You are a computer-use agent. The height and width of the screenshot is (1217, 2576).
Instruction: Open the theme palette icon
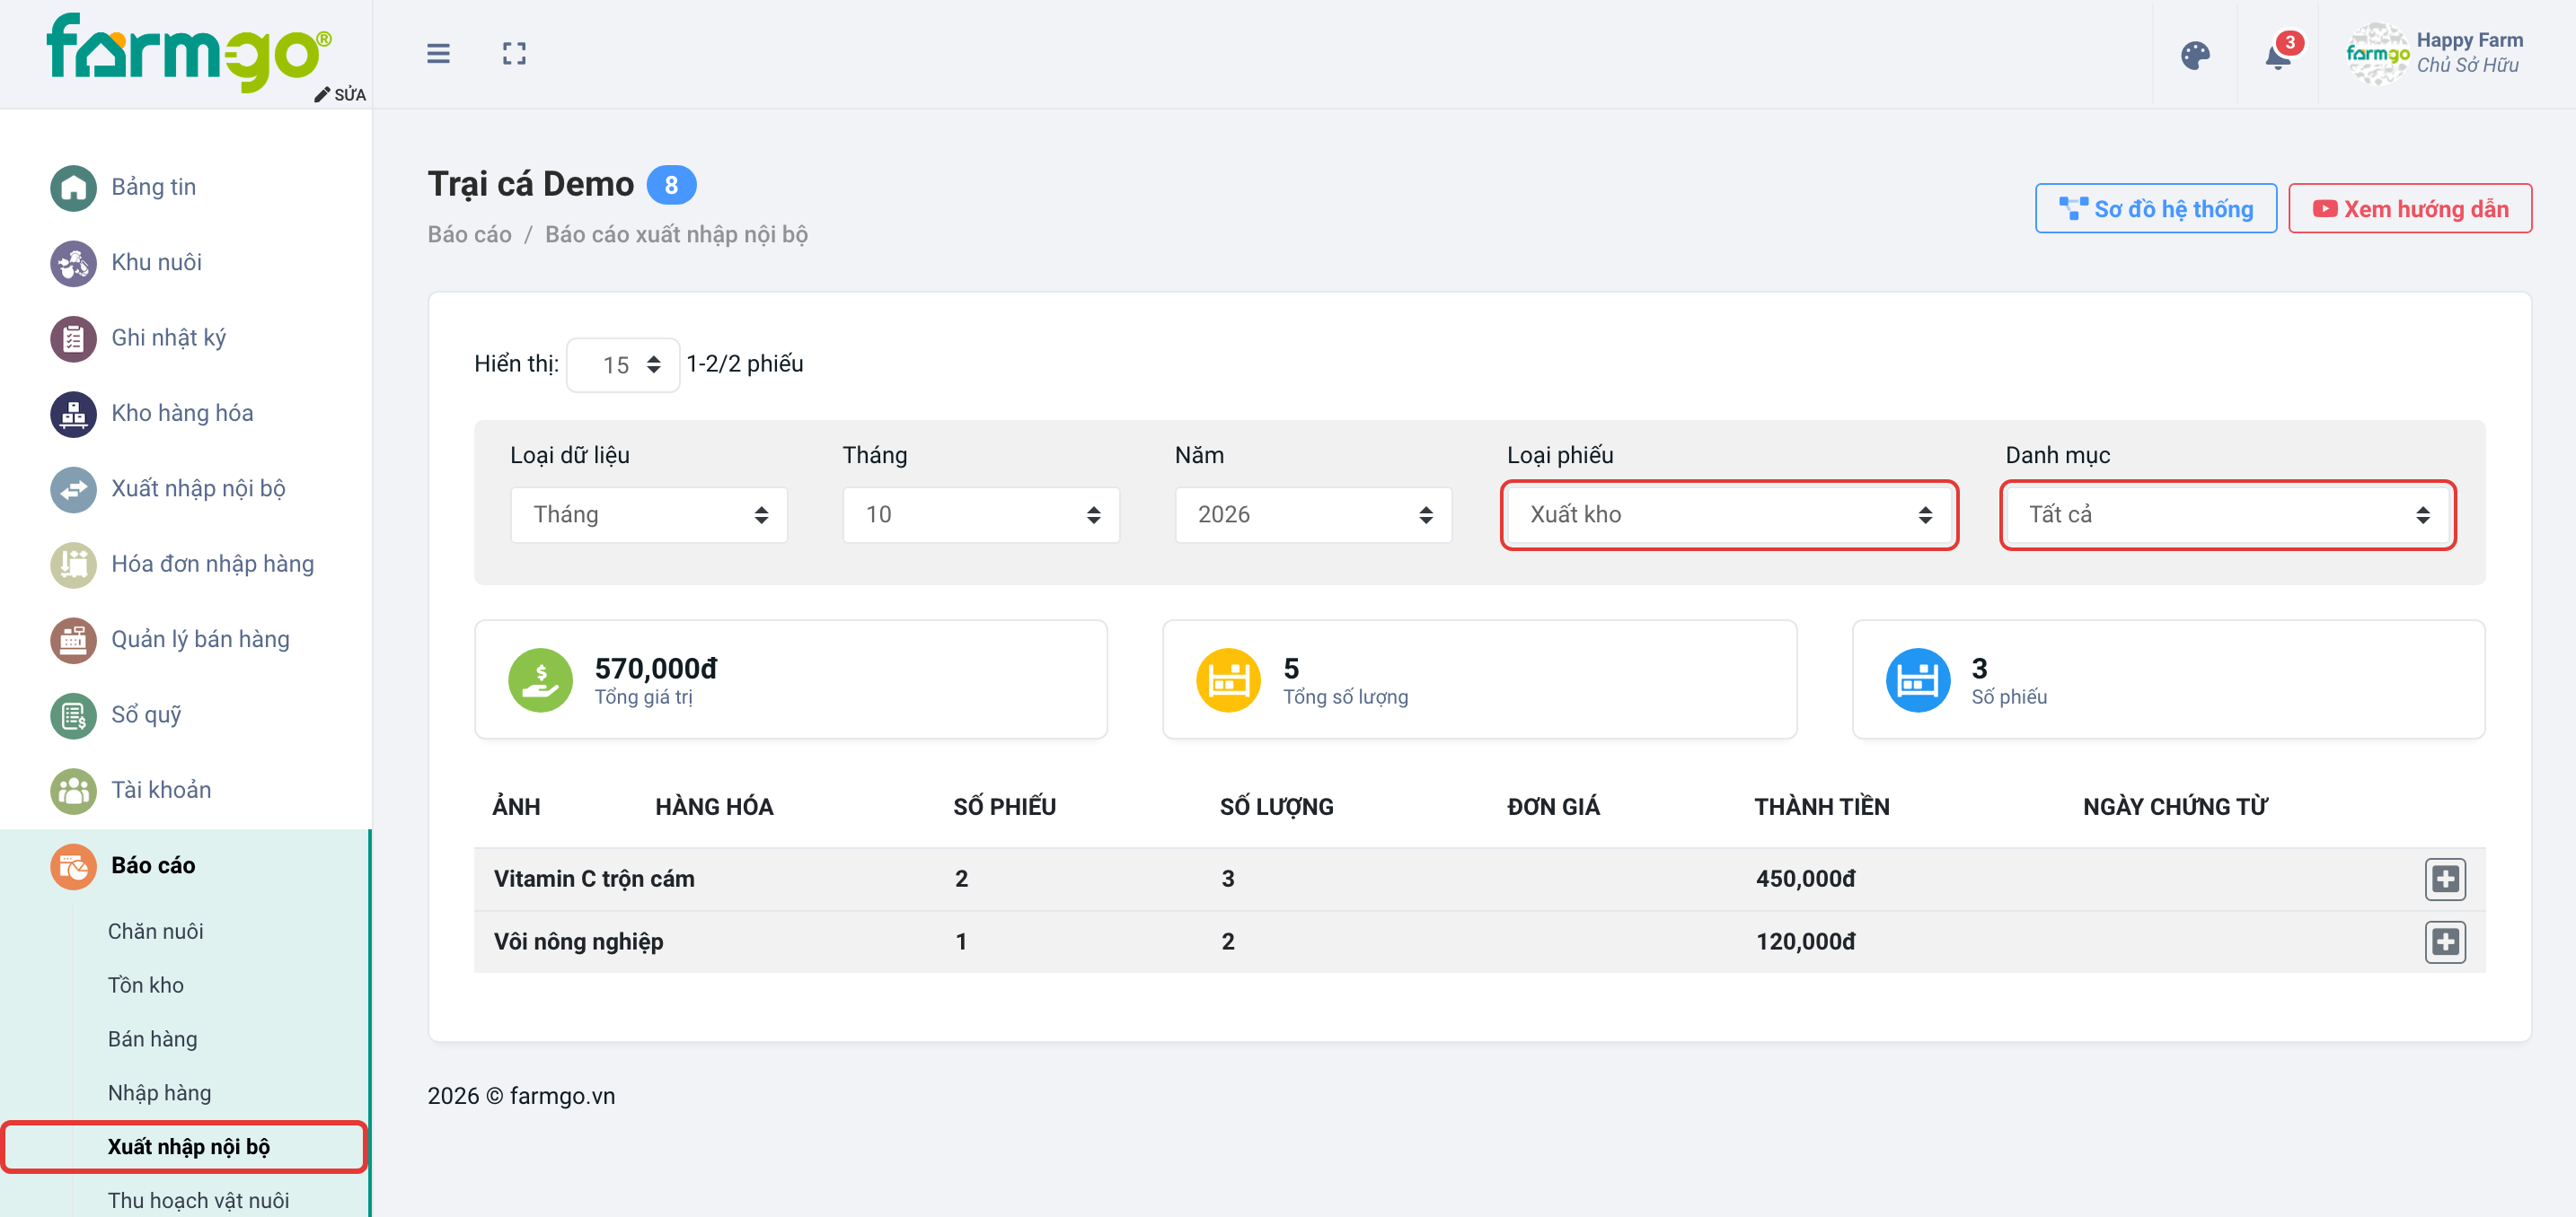click(x=2195, y=55)
